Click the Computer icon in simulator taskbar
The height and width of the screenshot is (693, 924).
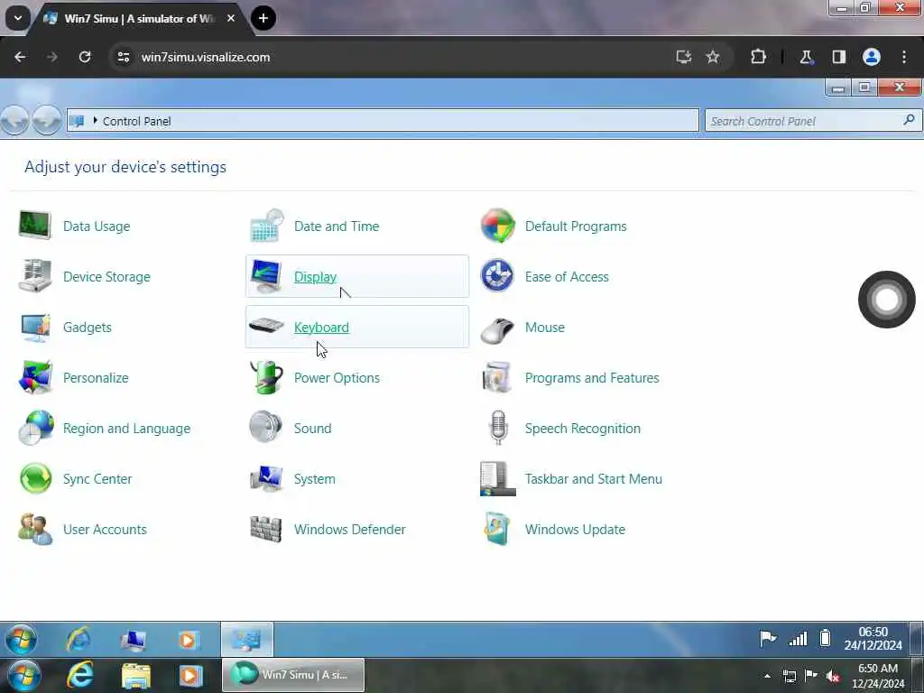(134, 640)
